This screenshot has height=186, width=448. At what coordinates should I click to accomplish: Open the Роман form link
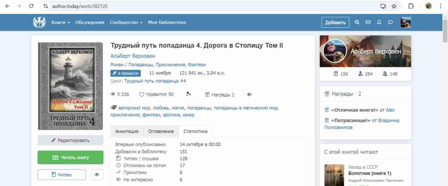tap(117, 65)
